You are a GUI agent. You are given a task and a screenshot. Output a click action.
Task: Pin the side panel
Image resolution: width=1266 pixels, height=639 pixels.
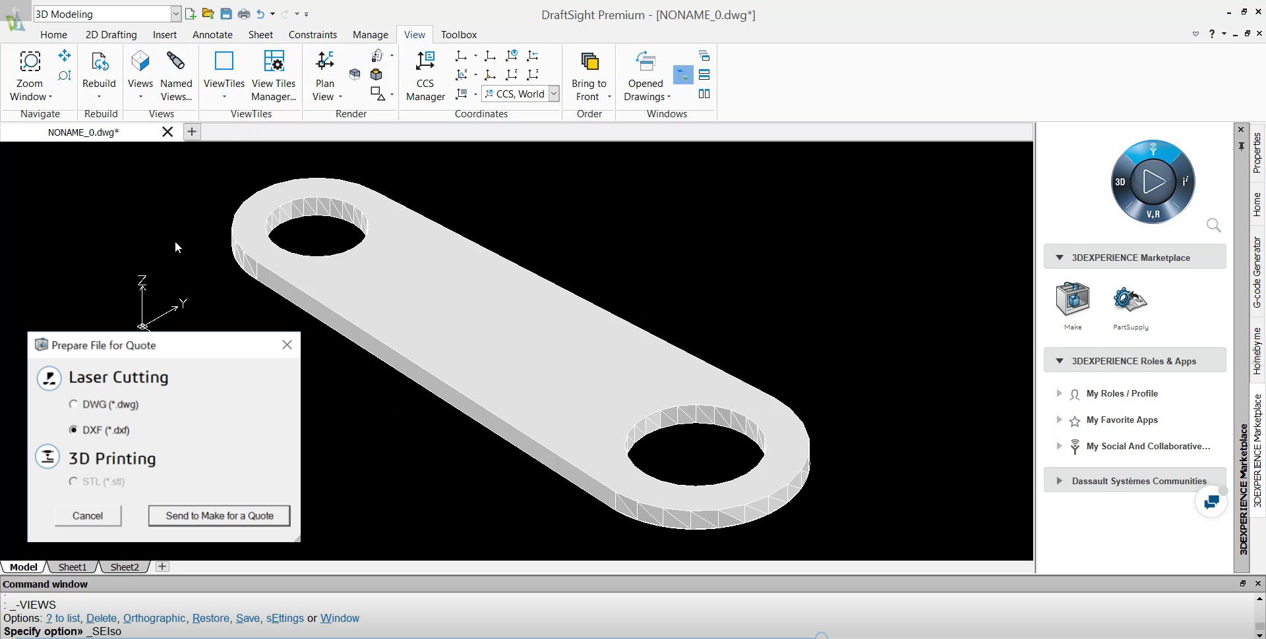pos(1241,146)
